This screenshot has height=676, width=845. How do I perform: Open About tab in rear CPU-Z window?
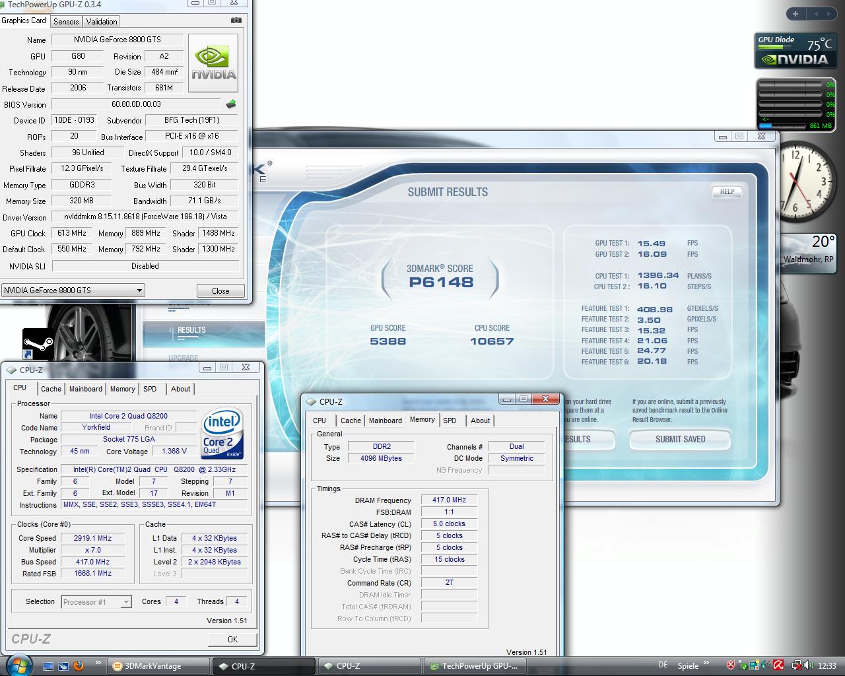[181, 389]
